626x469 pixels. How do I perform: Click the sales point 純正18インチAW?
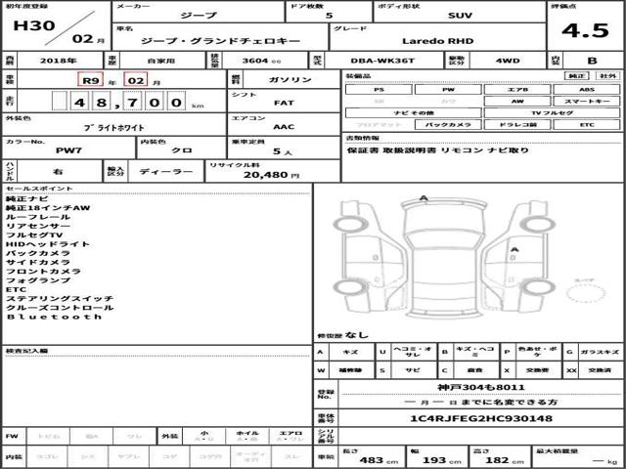point(48,208)
